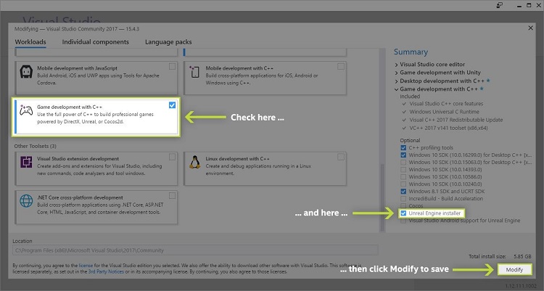
Task: Open the license link
Action: tap(86, 266)
